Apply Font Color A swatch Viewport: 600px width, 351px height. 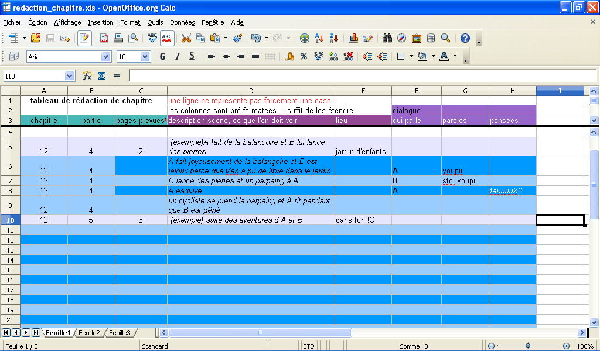(x=444, y=57)
